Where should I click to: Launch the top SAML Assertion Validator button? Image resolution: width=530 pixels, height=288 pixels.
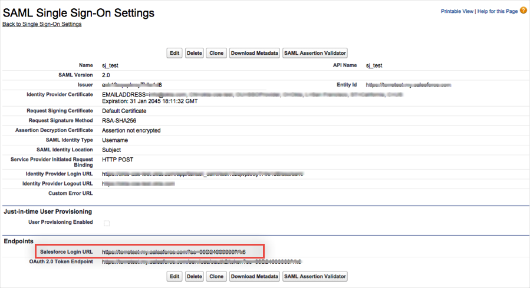pos(315,53)
